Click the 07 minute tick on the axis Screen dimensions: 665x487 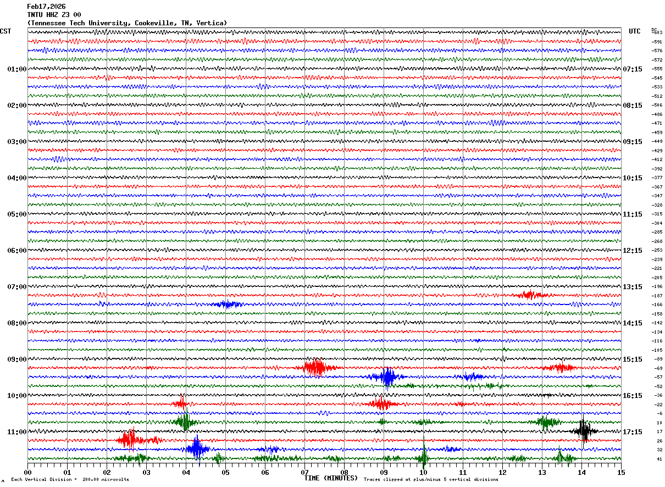click(x=304, y=472)
